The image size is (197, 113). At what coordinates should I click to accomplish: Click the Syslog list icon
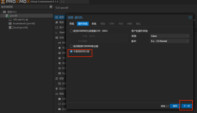[x=60, y=73]
